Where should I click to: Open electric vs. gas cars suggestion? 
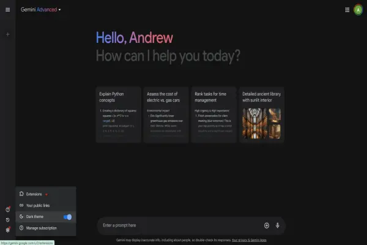[166, 115]
